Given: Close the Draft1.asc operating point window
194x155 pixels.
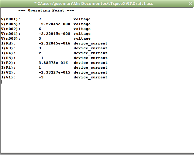Looking at the screenshot, I should click(x=190, y=3).
